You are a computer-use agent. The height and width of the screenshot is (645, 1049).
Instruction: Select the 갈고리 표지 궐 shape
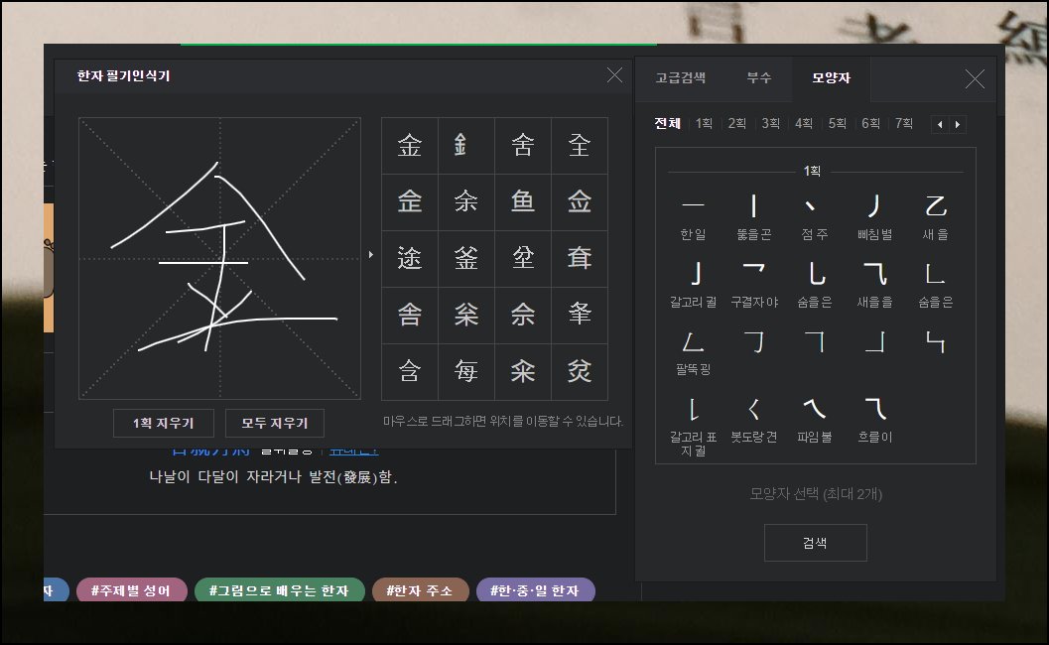coord(693,426)
